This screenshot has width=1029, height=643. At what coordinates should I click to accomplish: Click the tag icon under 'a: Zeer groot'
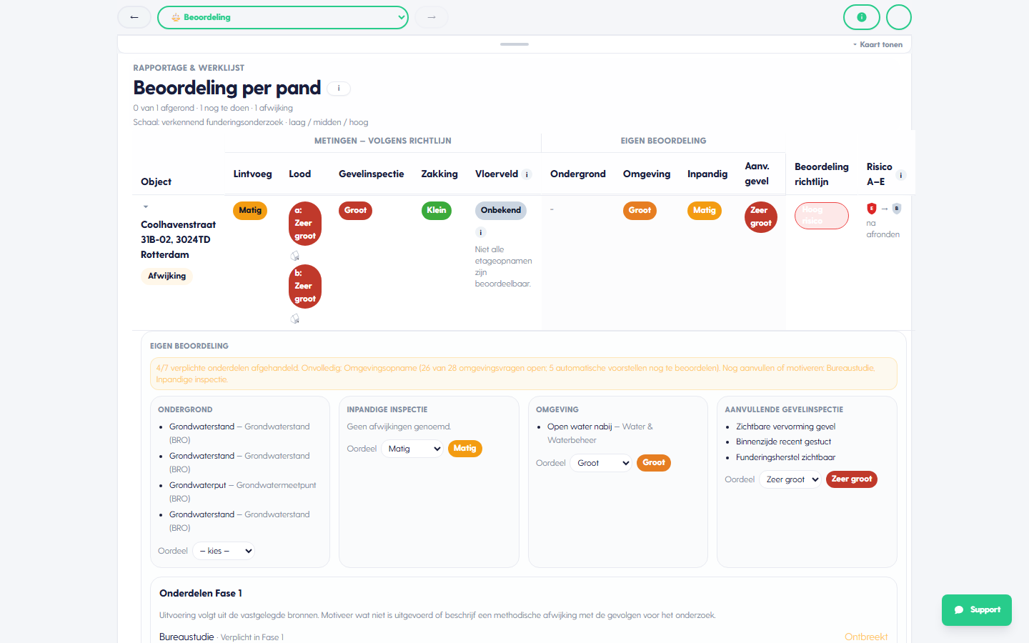click(x=294, y=256)
